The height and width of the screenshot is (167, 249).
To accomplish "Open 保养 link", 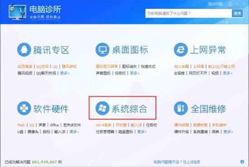I will coord(215,132).
